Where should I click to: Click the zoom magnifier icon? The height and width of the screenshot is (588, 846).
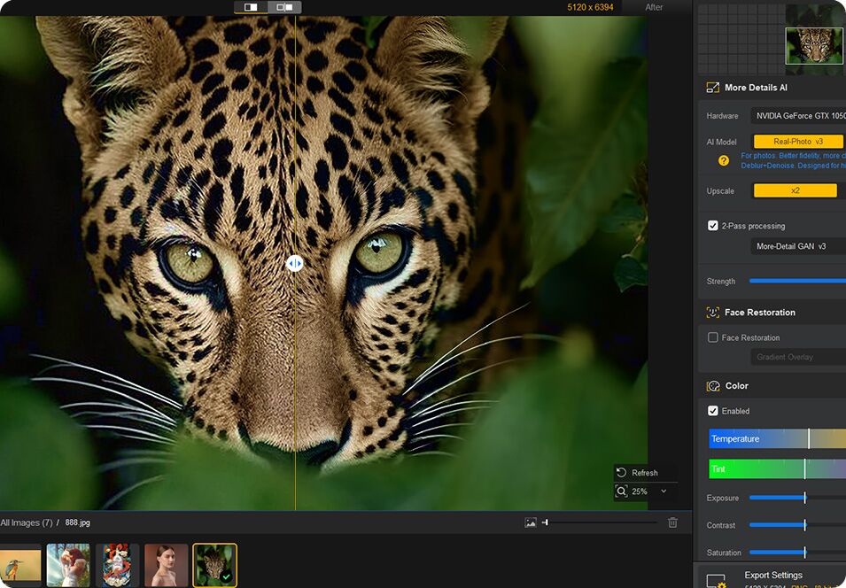pyautogui.click(x=622, y=491)
